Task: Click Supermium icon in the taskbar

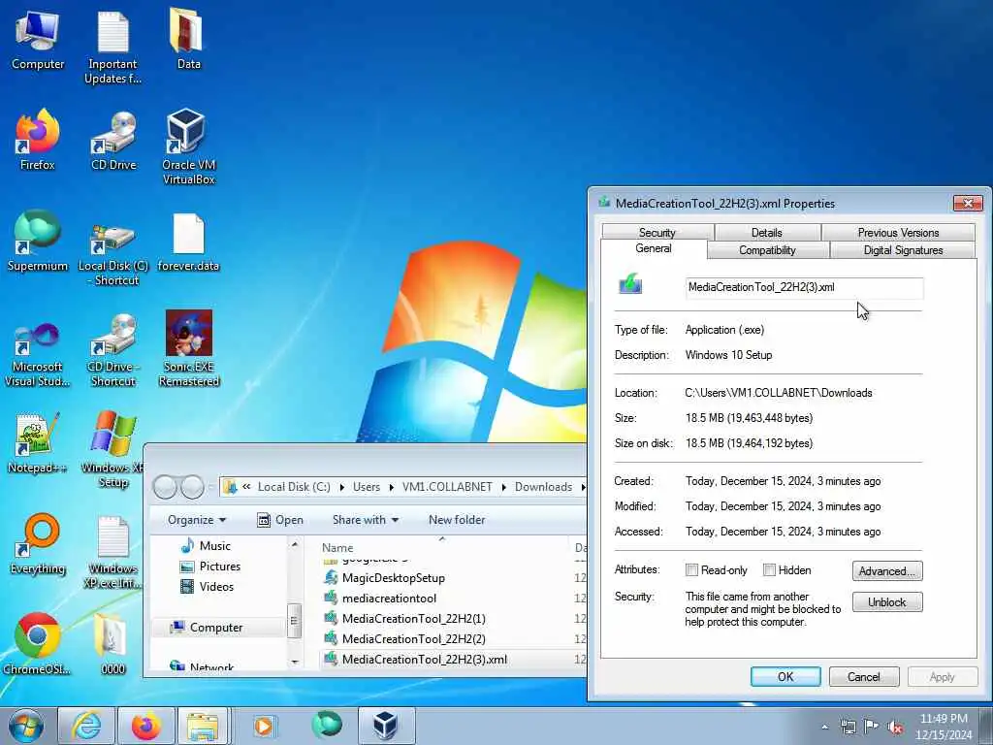Action: tap(327, 725)
